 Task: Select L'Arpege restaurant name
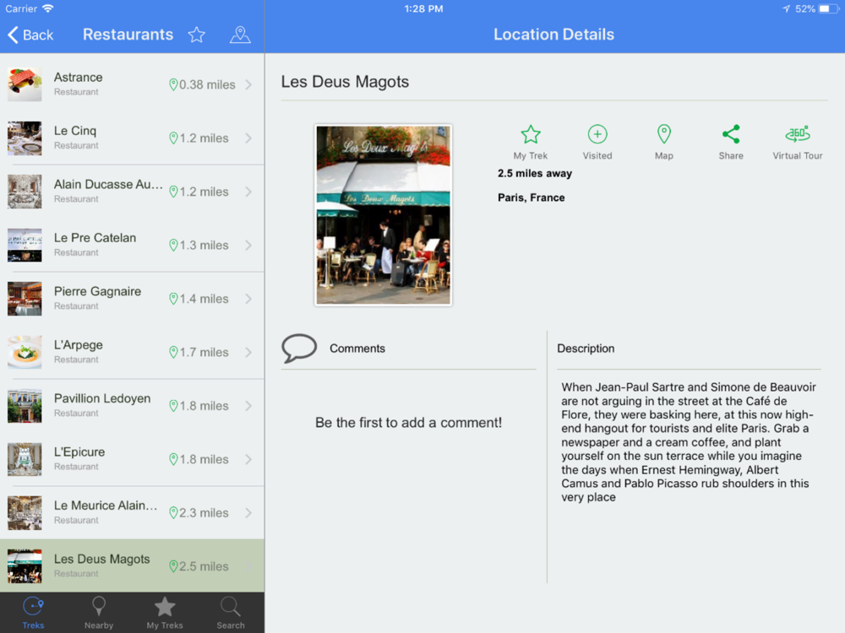[78, 345]
